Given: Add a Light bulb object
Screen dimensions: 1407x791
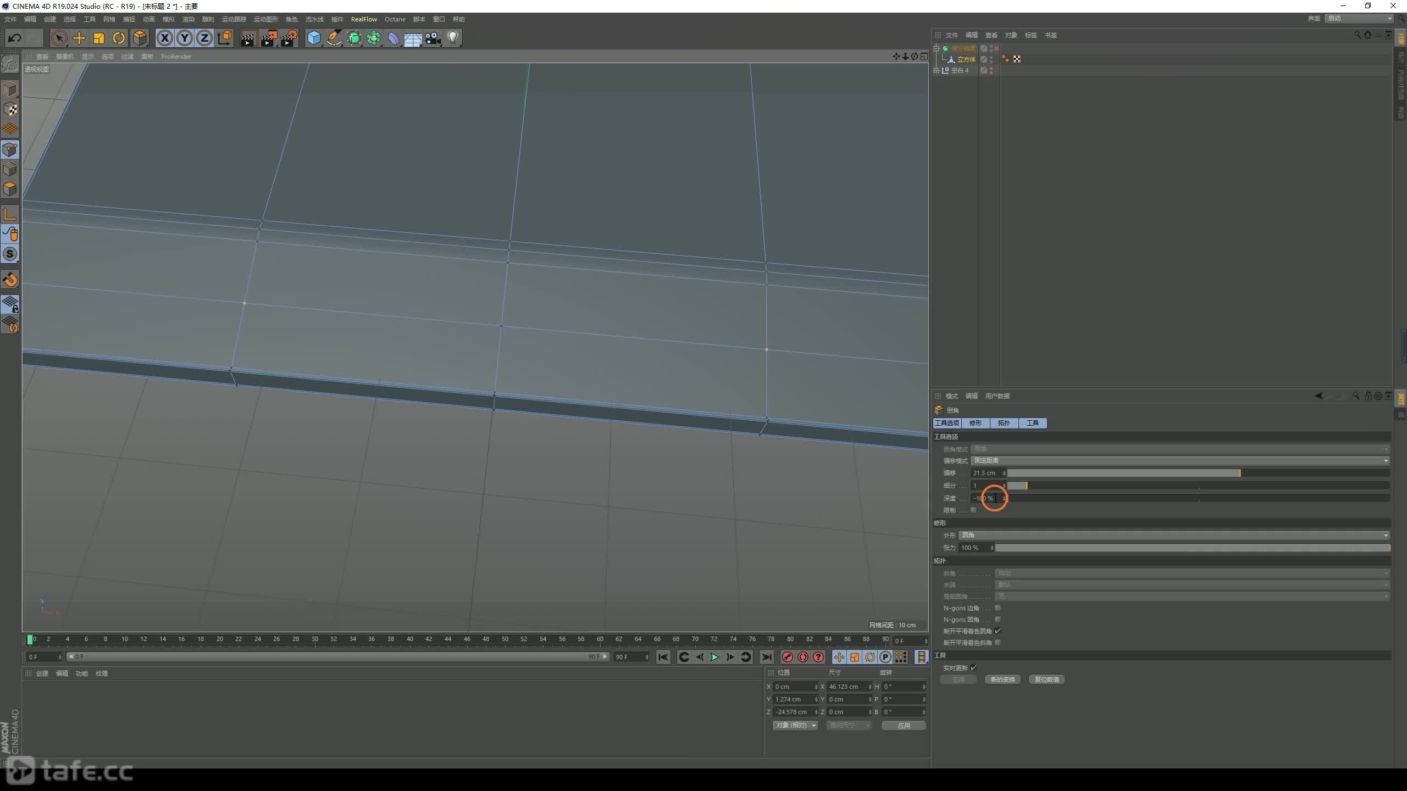Looking at the screenshot, I should pos(453,38).
